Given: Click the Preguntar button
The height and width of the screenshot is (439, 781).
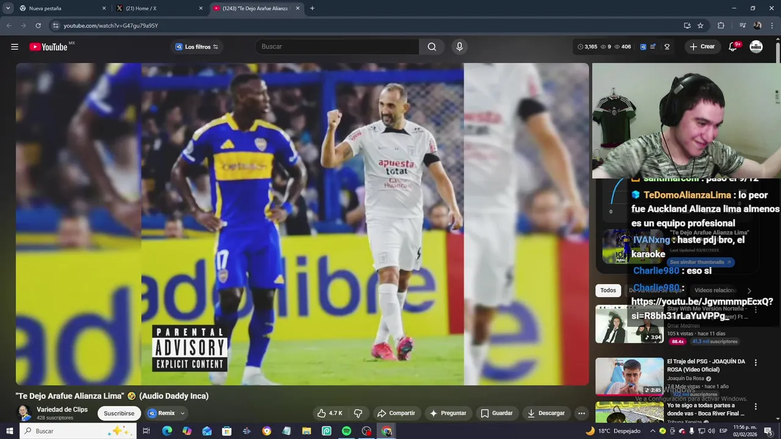Looking at the screenshot, I should (448, 413).
